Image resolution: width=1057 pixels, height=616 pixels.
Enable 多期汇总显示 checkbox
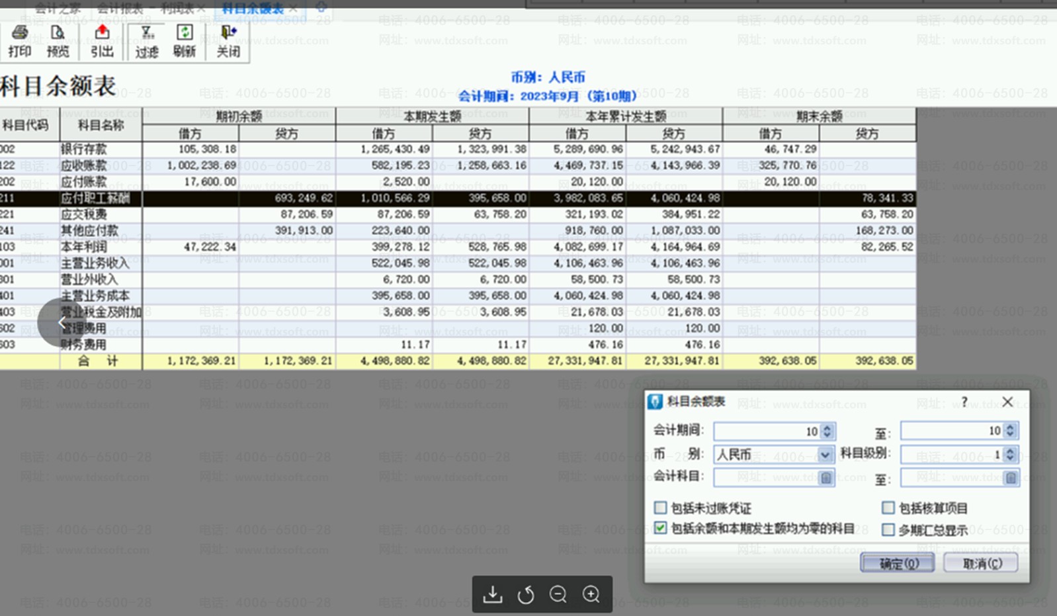(888, 529)
